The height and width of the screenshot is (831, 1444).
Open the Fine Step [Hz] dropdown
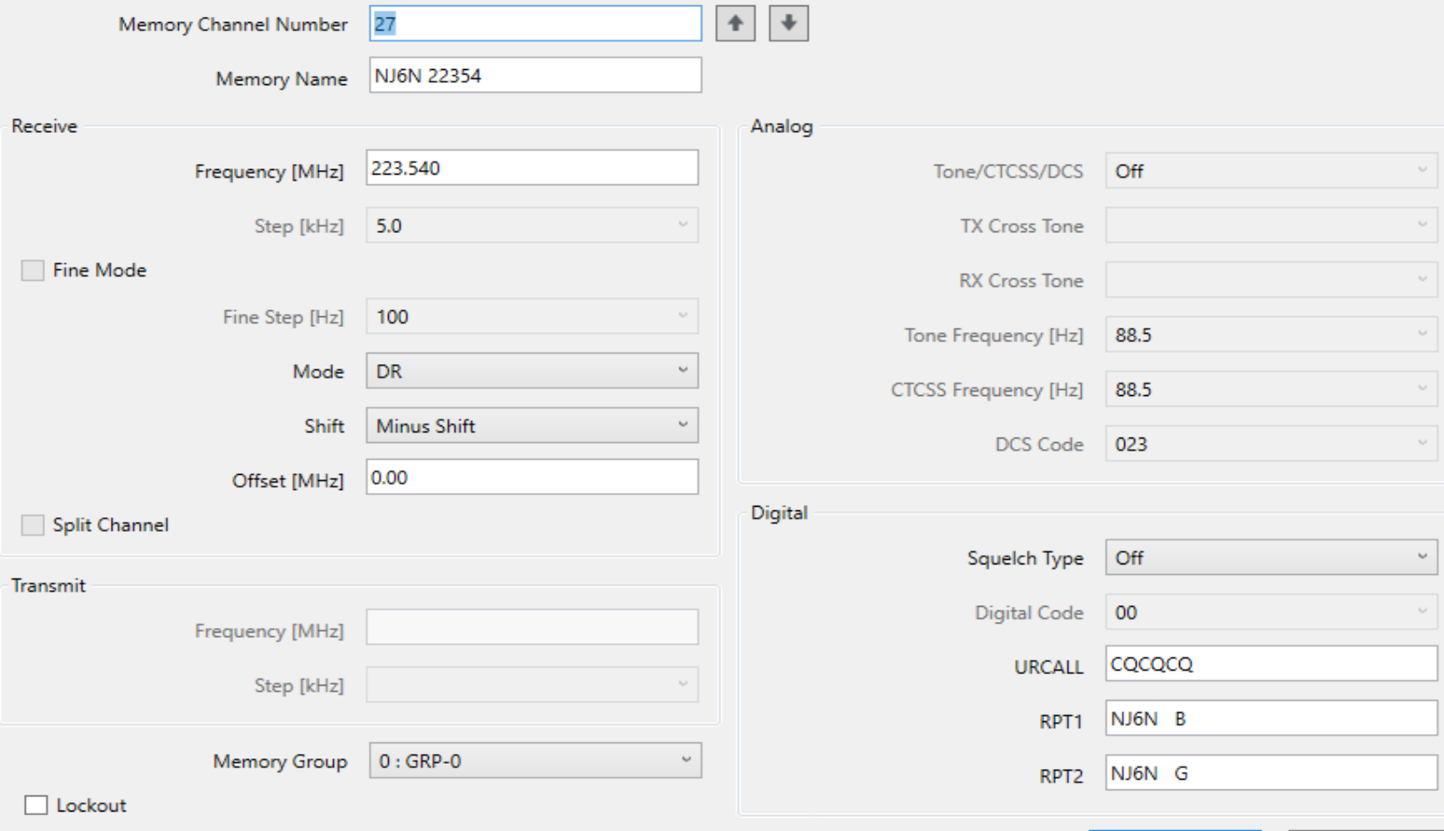tap(532, 316)
